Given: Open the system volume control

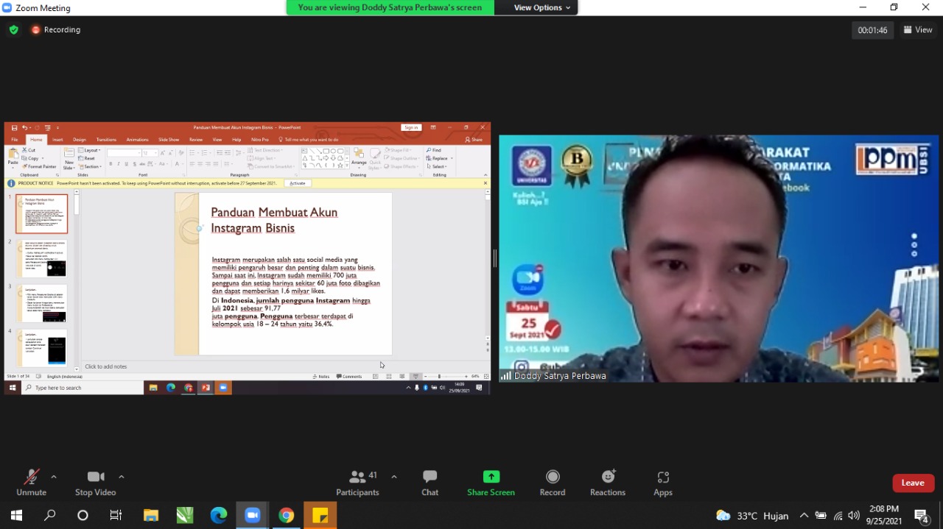Looking at the screenshot, I should 854,516.
